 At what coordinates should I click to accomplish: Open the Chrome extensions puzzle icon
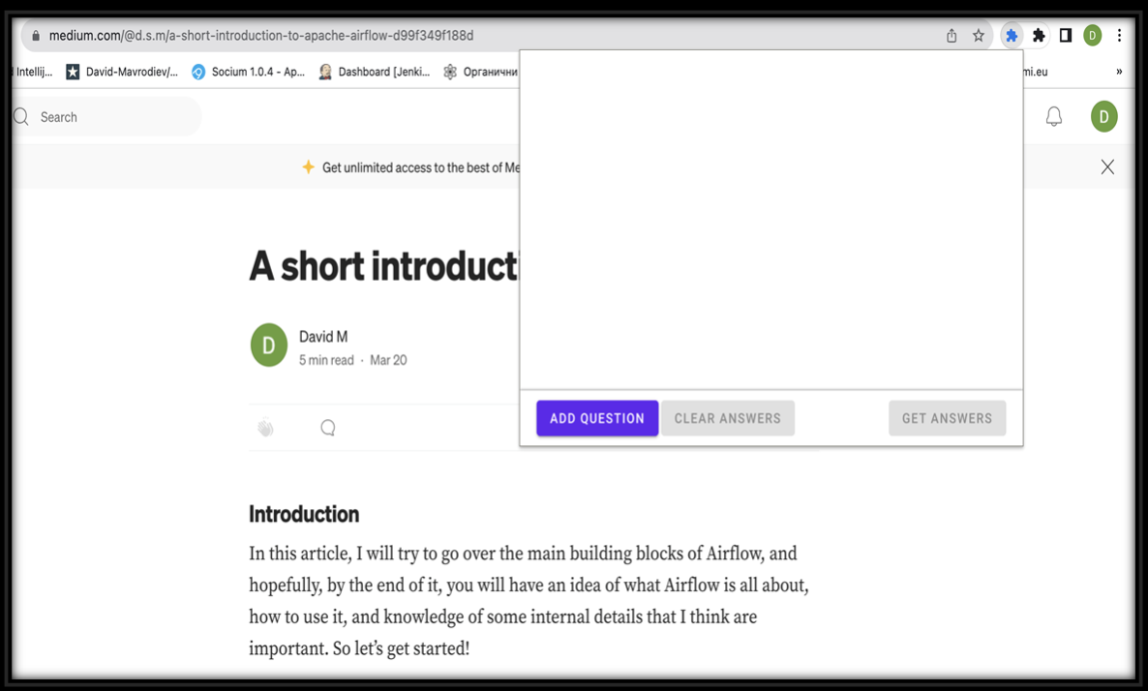coord(1039,35)
